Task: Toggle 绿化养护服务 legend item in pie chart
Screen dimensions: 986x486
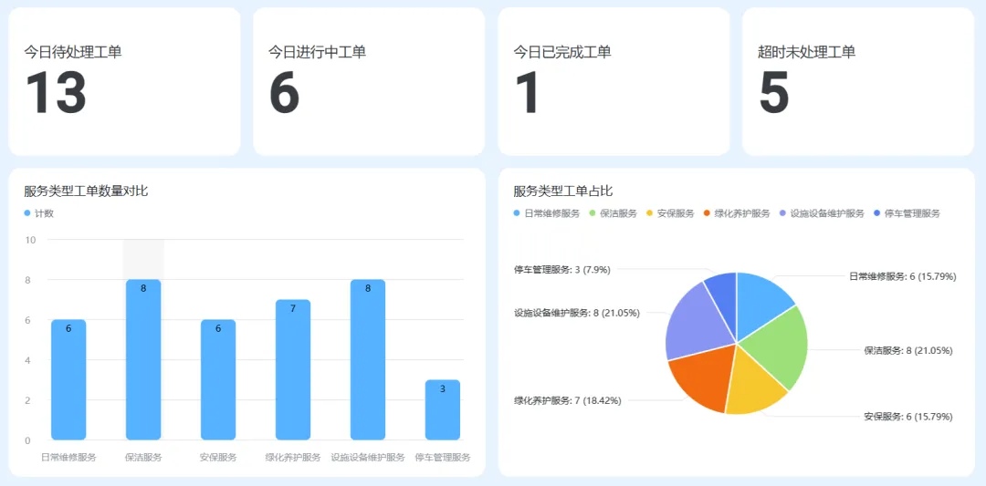Action: [737, 213]
